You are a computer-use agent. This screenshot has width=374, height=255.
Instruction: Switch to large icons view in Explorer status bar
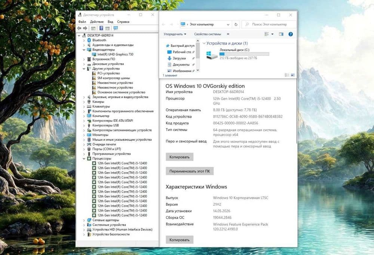(293, 75)
